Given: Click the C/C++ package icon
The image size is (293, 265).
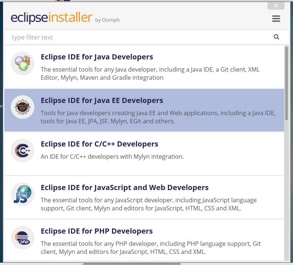Looking at the screenshot, I should coord(23,151).
